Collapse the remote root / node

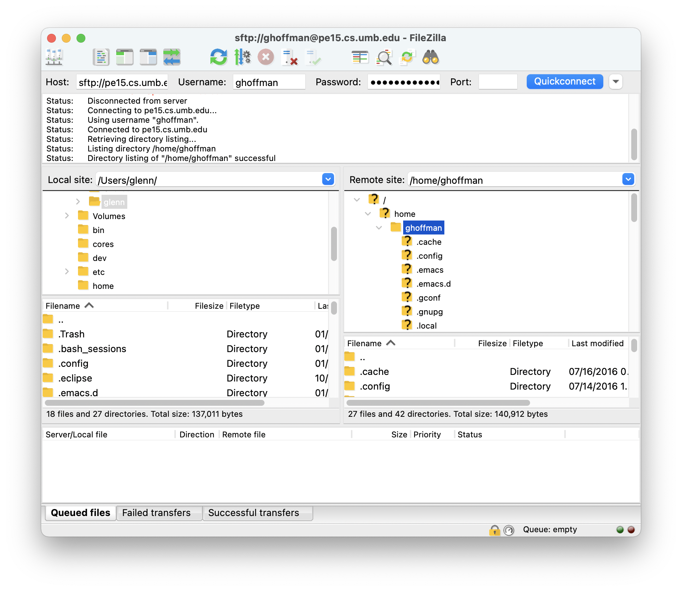pyautogui.click(x=357, y=200)
